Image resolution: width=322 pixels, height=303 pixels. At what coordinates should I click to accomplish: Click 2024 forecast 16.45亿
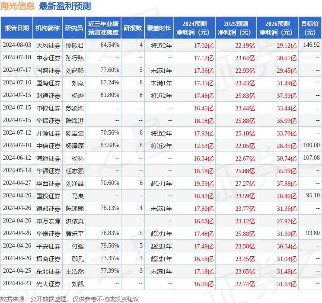204,108
